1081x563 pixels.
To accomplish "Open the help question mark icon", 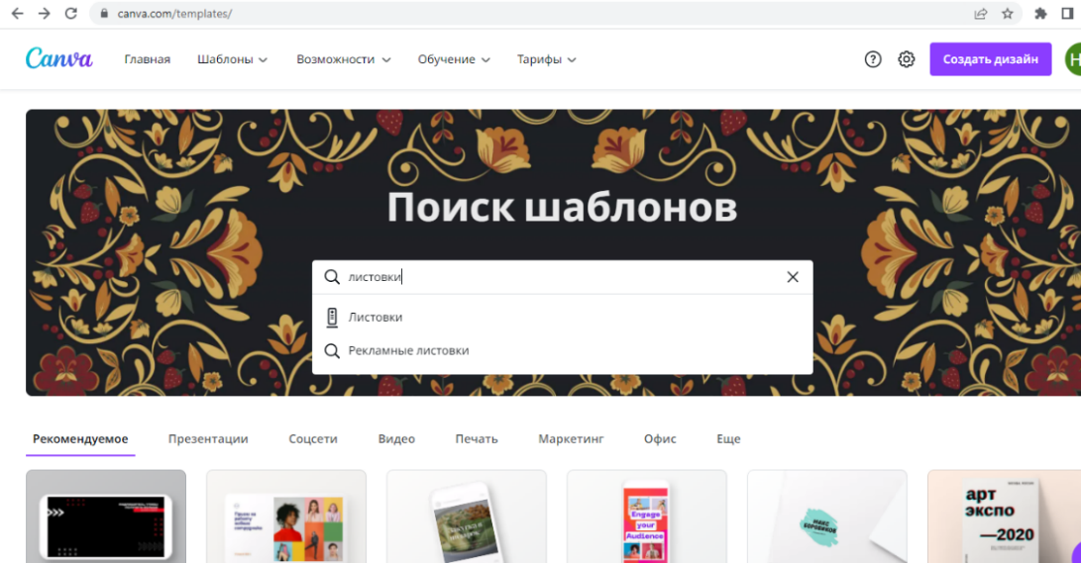I will (x=873, y=59).
